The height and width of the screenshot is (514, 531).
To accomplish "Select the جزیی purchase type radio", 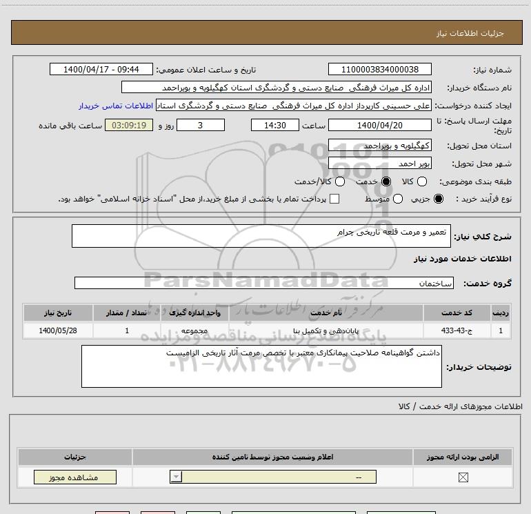I will [x=438, y=199].
